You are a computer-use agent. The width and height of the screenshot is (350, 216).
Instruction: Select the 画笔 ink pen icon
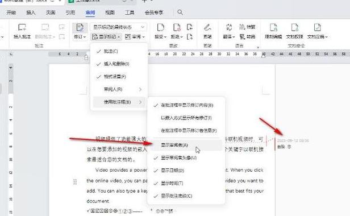[x=207, y=27]
